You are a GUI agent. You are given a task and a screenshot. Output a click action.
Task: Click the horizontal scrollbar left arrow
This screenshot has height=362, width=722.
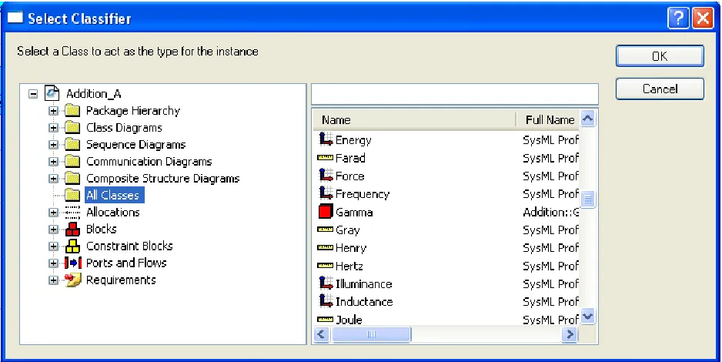click(x=322, y=334)
